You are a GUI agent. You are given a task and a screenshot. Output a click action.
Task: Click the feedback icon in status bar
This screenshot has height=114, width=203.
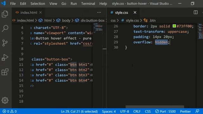(x=197, y=111)
